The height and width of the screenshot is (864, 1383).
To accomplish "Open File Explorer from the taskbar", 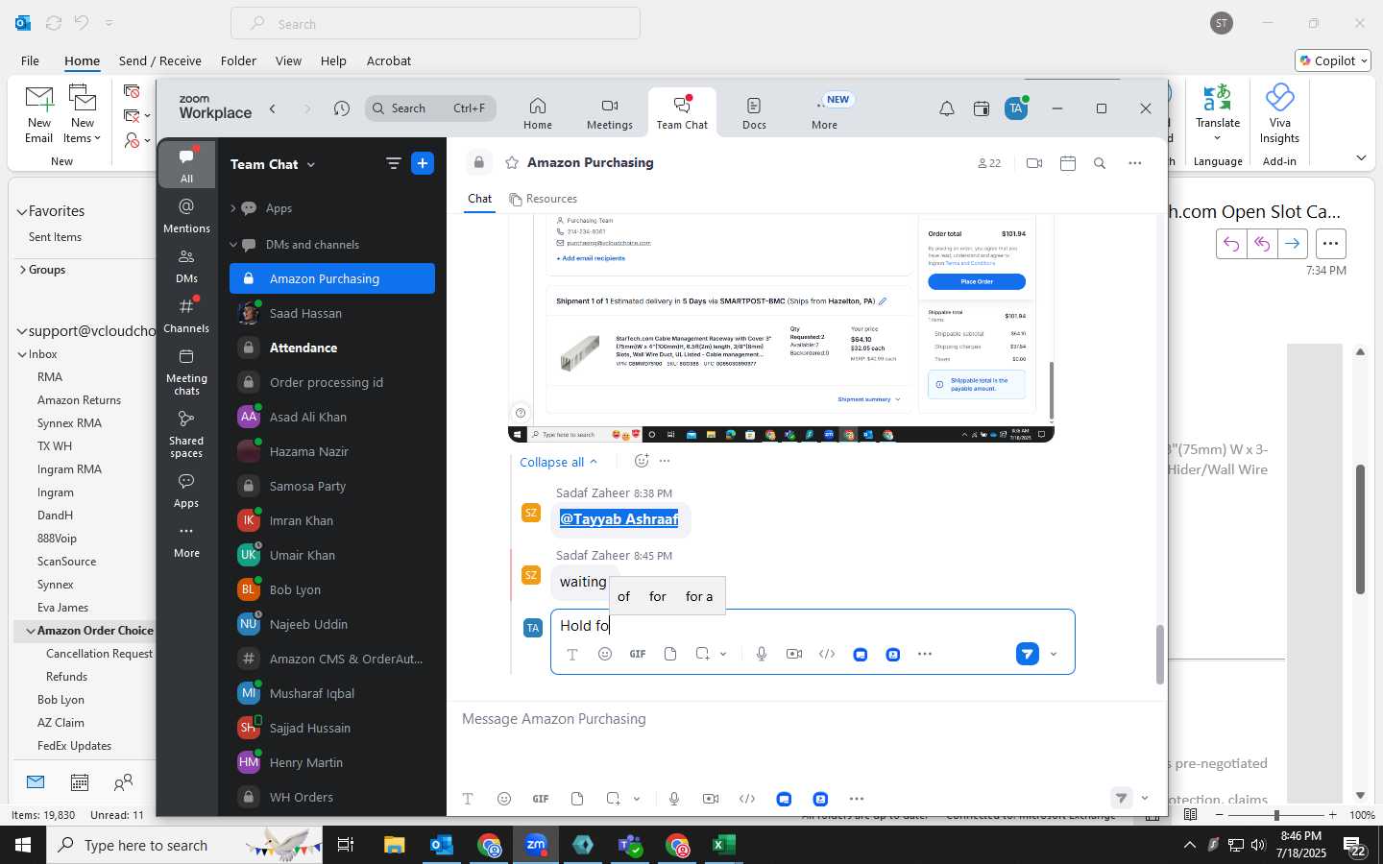I will click(x=395, y=845).
